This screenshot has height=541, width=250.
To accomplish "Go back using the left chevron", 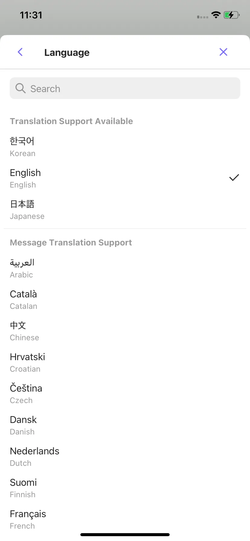I will point(20,52).
